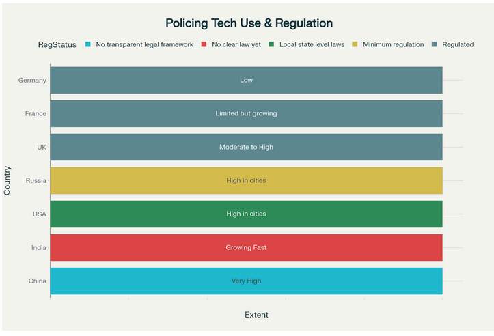Click the 'Germany' y-axis tick label

click(32, 80)
